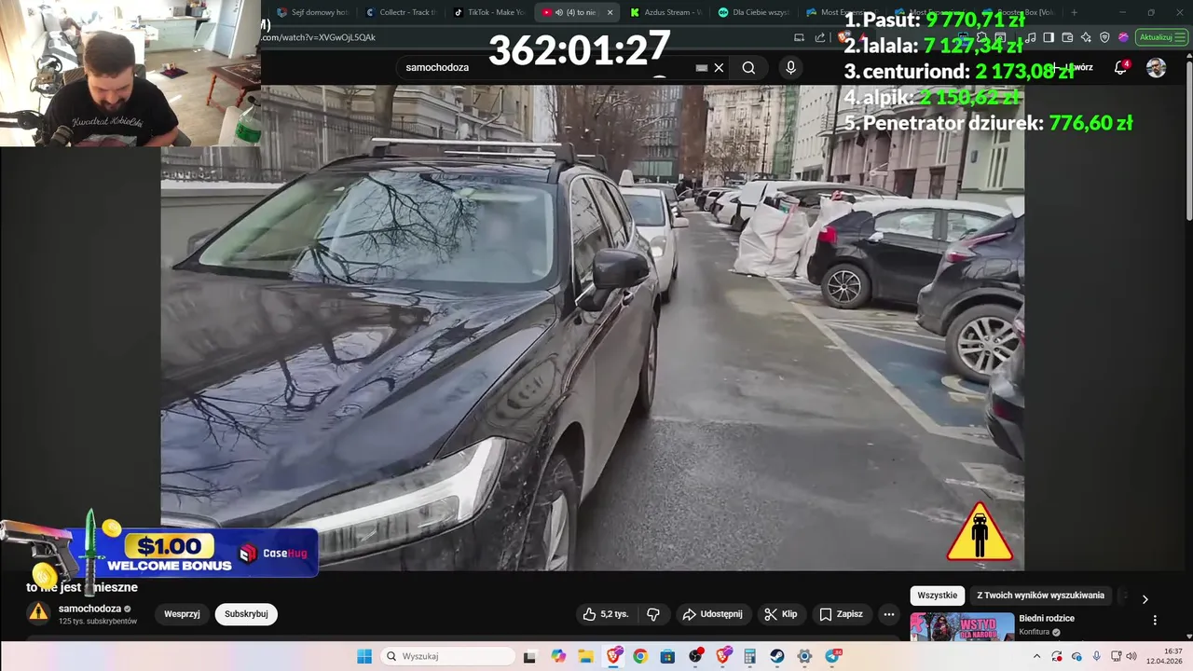1193x671 pixels.
Task: Open Brave wallet icon in toolbar
Action: tap(1067, 37)
